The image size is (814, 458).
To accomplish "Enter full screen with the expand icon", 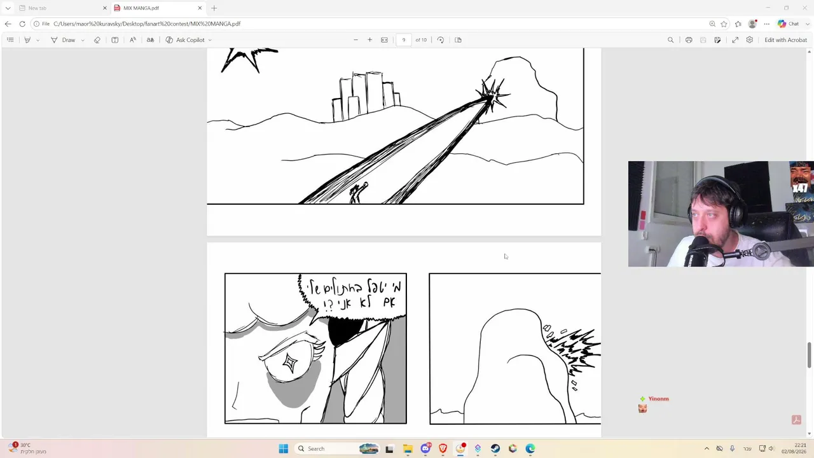I will click(735, 40).
